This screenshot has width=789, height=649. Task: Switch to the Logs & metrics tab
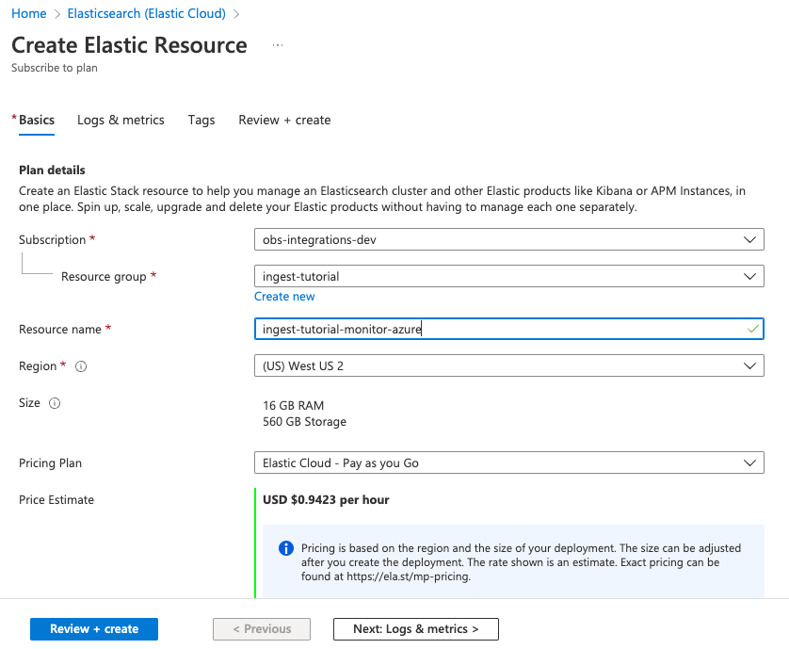(x=121, y=120)
